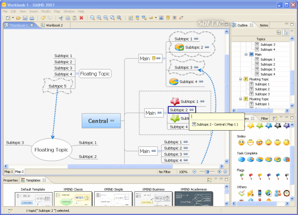Click inside the hyperlink popup text field

(217, 116)
